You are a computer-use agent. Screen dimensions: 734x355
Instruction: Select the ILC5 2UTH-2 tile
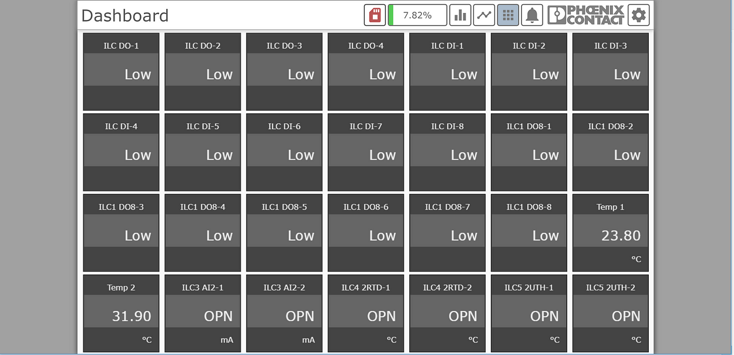pyautogui.click(x=611, y=313)
